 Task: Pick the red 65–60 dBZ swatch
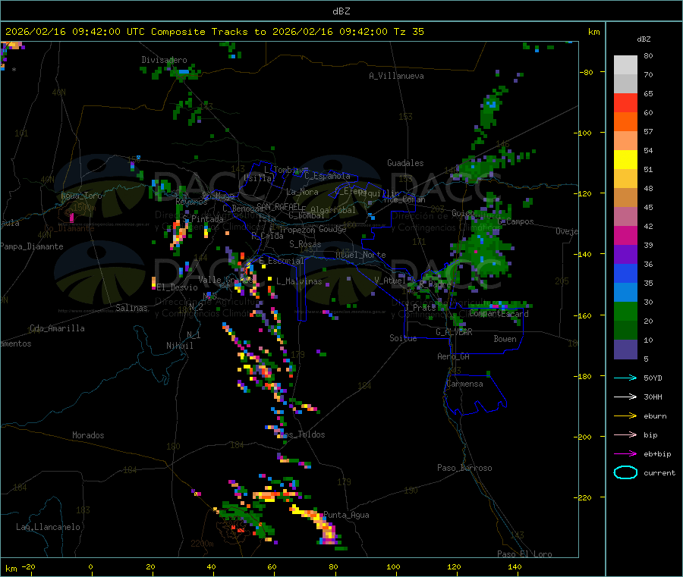click(625, 103)
